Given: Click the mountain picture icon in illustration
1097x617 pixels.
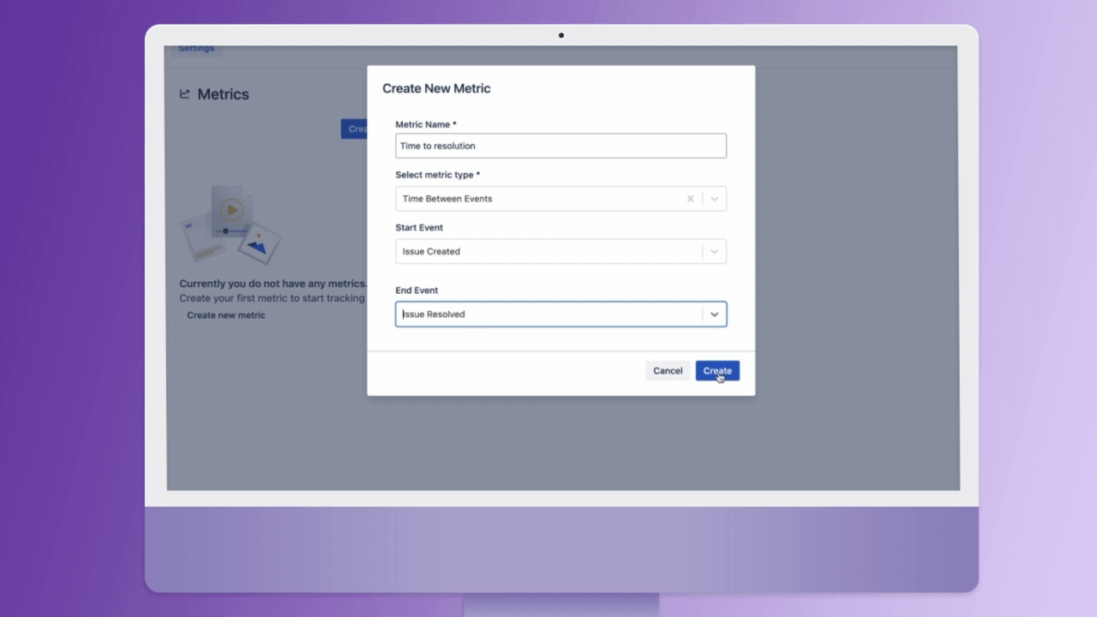Looking at the screenshot, I should pyautogui.click(x=258, y=244).
